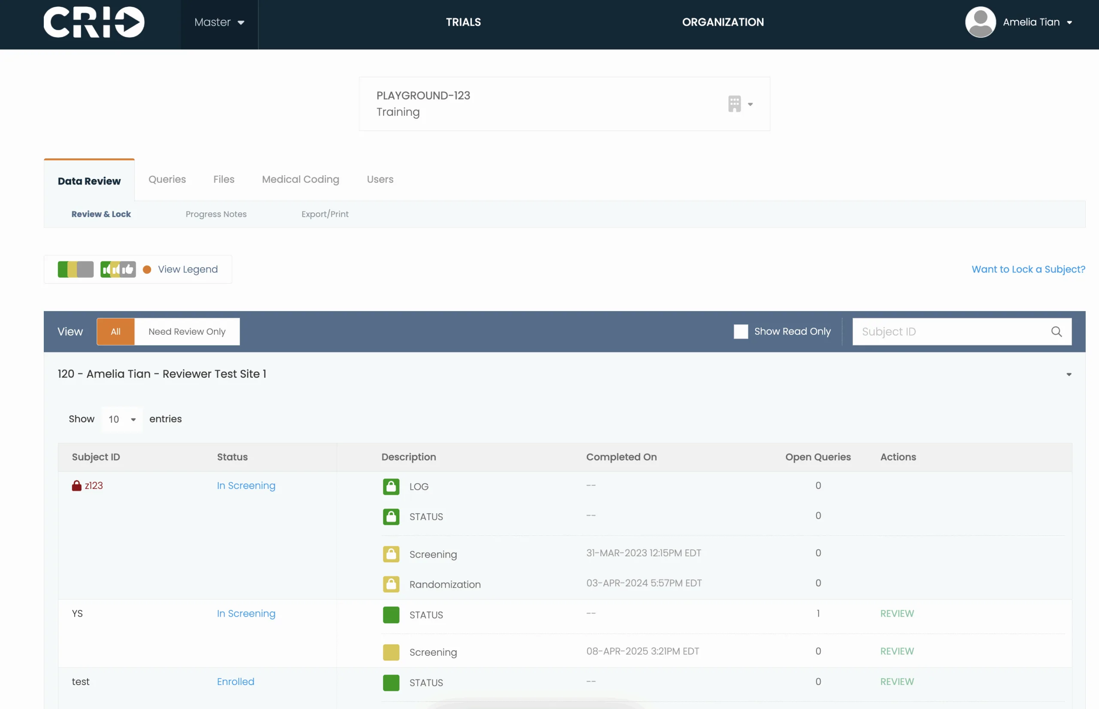Click the green lock icon for LOG
1099x709 pixels.
pos(391,487)
